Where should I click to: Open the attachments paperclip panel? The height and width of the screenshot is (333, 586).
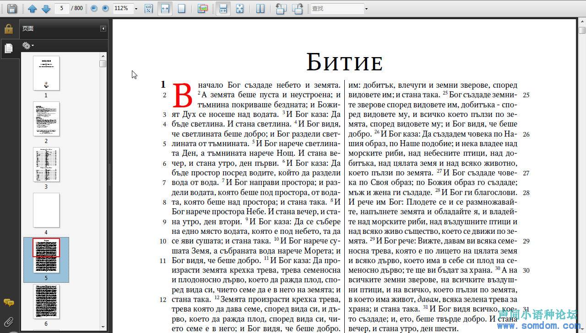pyautogui.click(x=9, y=322)
